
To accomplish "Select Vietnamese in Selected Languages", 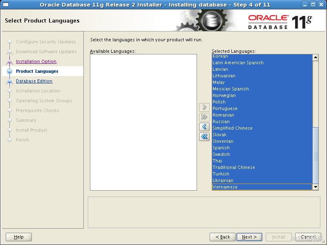I will tap(262, 187).
